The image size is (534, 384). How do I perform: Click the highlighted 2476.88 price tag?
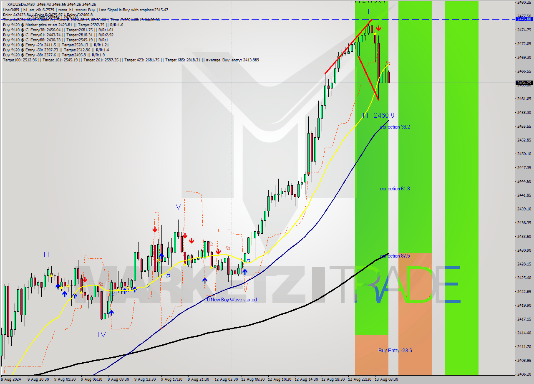(x=524, y=19)
